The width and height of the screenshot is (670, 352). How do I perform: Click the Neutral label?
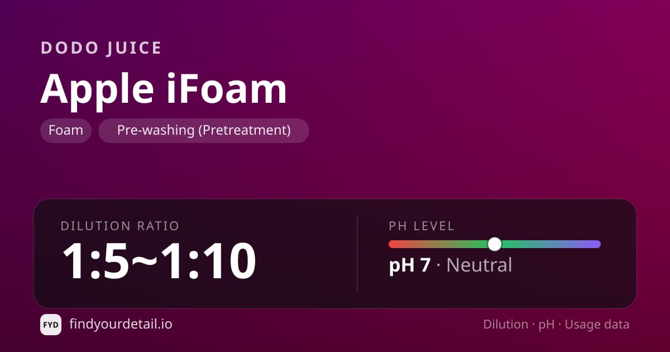(479, 265)
